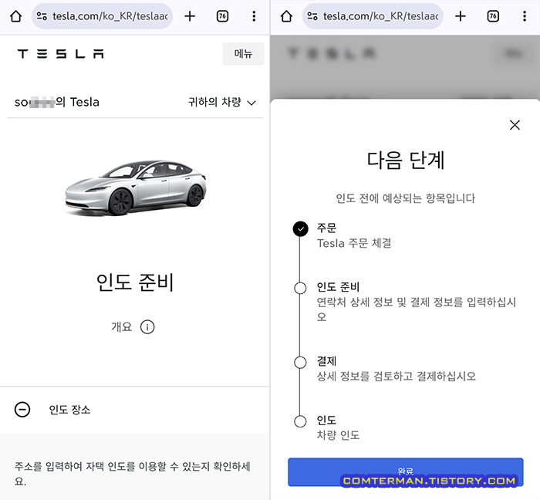Screen dimensions: 540x500
Task: Click the 다음 단계 dialog heading
Action: click(405, 160)
